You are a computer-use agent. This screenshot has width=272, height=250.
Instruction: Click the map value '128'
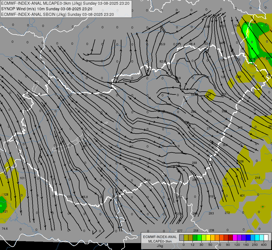point(6,194)
